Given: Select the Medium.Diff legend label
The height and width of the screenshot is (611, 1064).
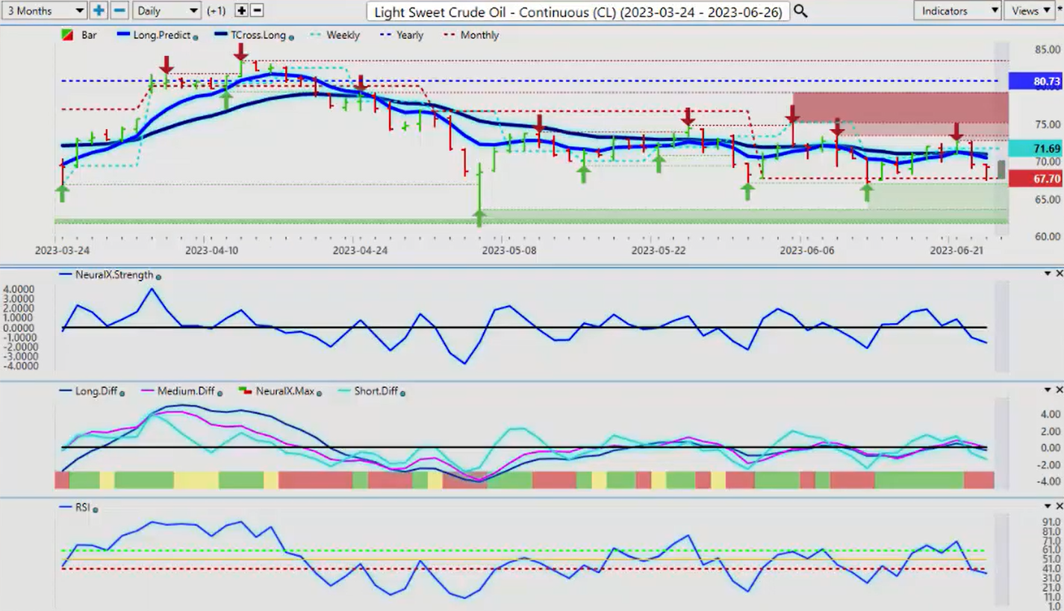Looking at the screenshot, I should [186, 391].
